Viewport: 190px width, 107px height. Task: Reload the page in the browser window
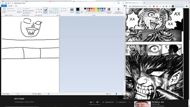click(x=126, y=6)
